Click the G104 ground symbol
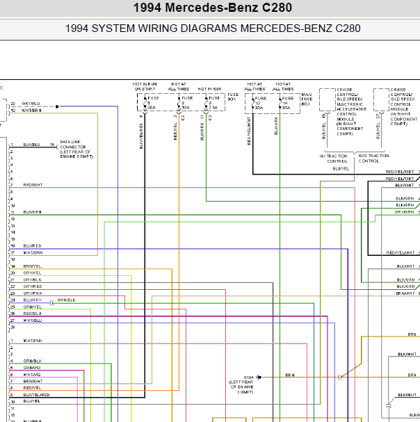 click(259, 377)
